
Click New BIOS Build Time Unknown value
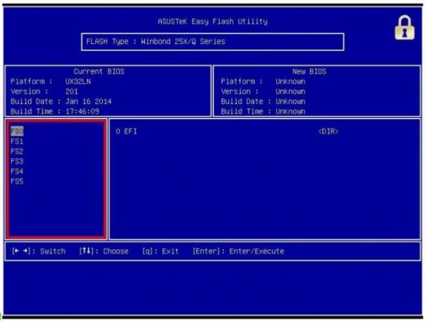290,111
